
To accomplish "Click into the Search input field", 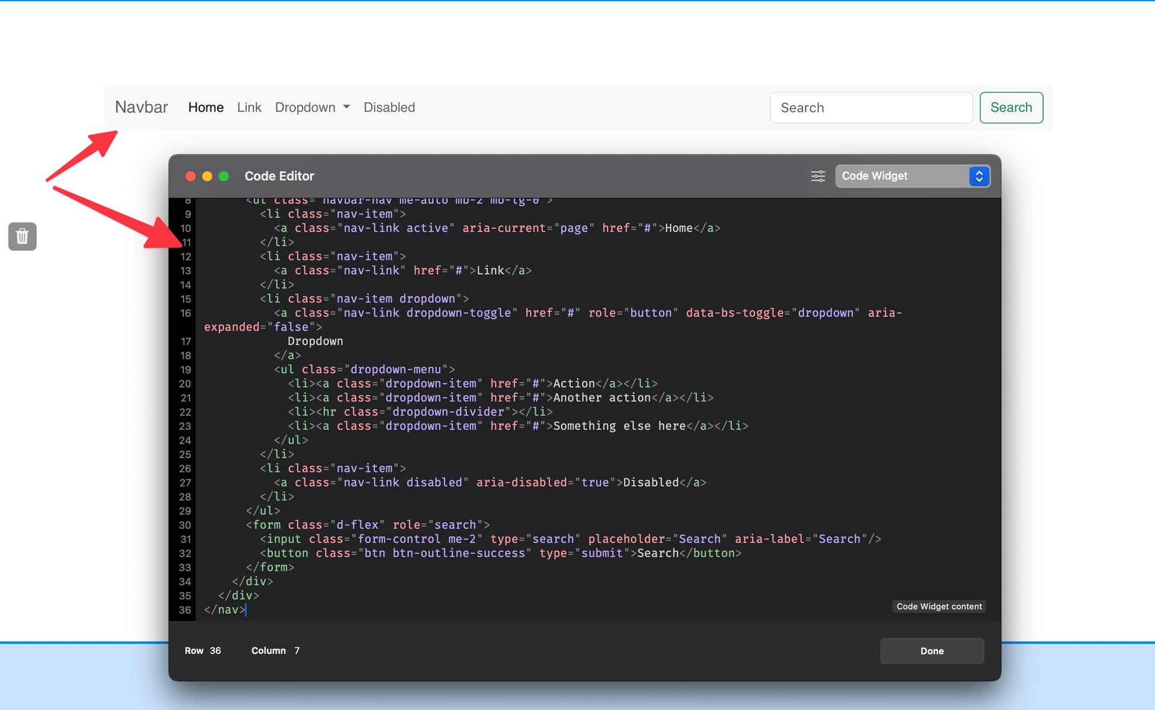I will click(870, 108).
